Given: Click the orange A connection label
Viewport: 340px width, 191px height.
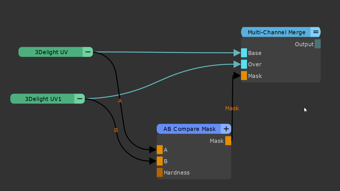Looking at the screenshot, I should click(120, 101).
